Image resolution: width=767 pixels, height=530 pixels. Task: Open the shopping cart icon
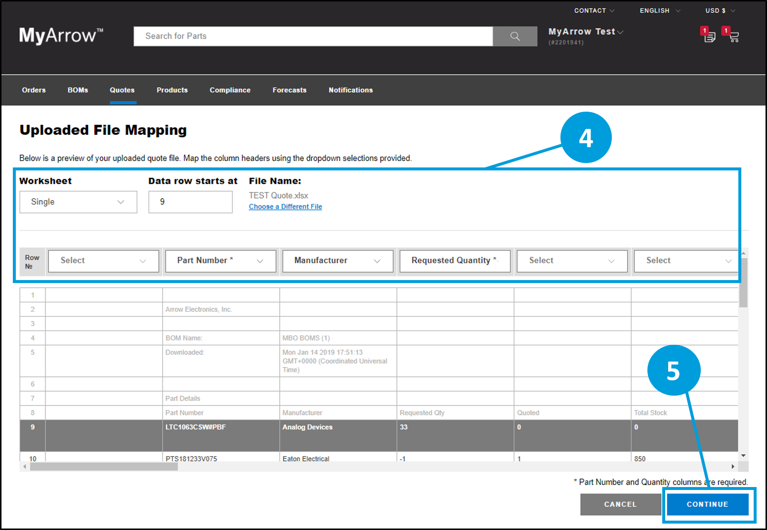[x=733, y=36]
